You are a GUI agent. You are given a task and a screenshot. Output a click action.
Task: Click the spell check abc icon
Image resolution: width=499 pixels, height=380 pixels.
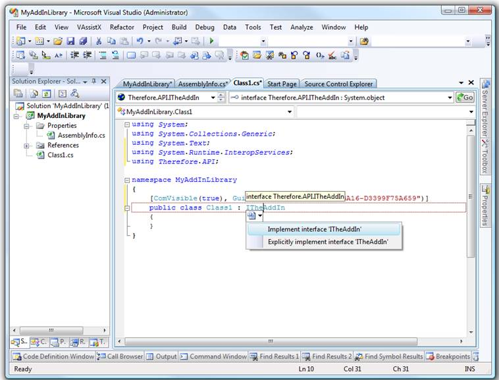tap(332, 55)
